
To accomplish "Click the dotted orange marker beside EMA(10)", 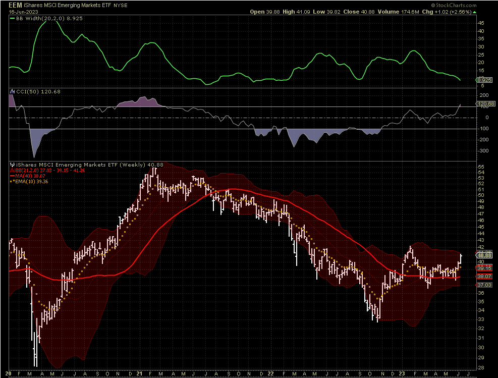I will 13,182.
